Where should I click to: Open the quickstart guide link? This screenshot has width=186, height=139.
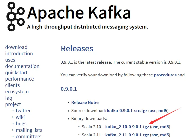[x=16, y=73]
